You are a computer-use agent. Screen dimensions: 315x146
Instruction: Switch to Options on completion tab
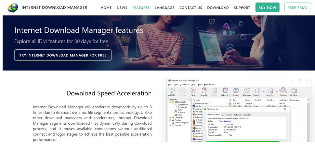(x=242, y=115)
